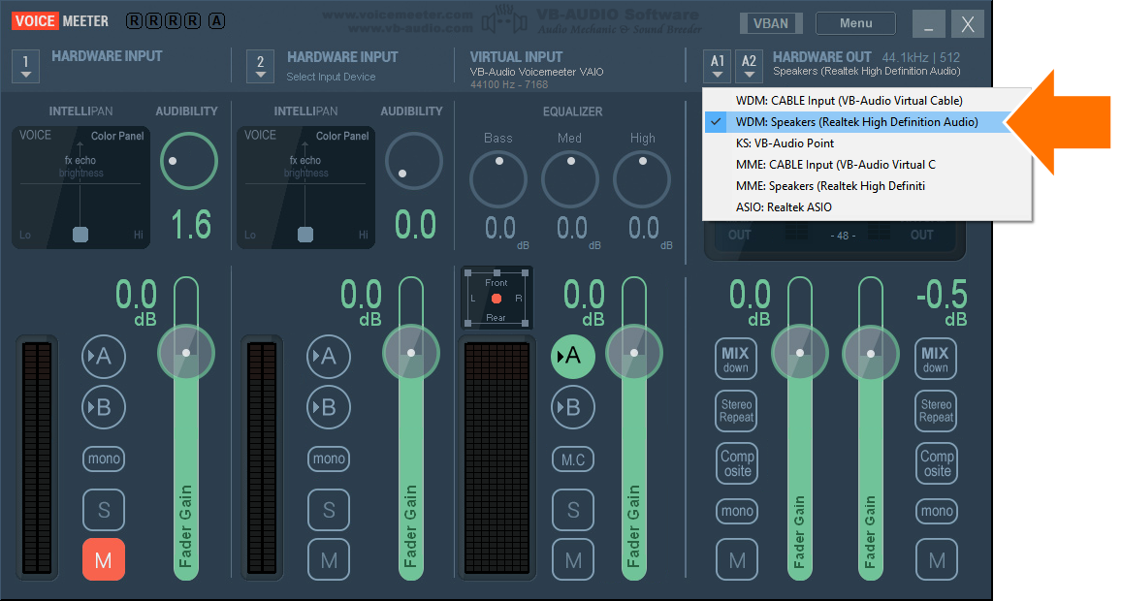Enable bus B routing on hardware input 1

104,407
